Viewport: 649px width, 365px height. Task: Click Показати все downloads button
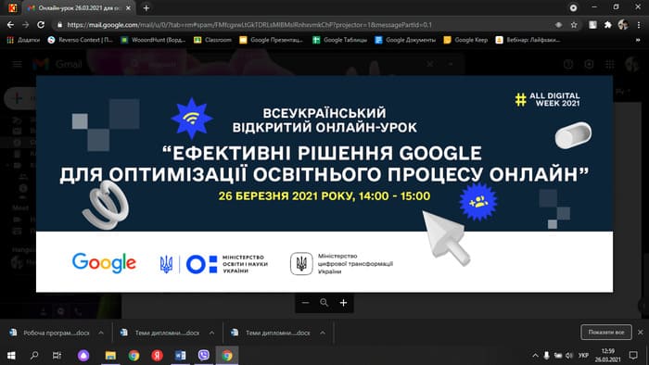coord(606,332)
